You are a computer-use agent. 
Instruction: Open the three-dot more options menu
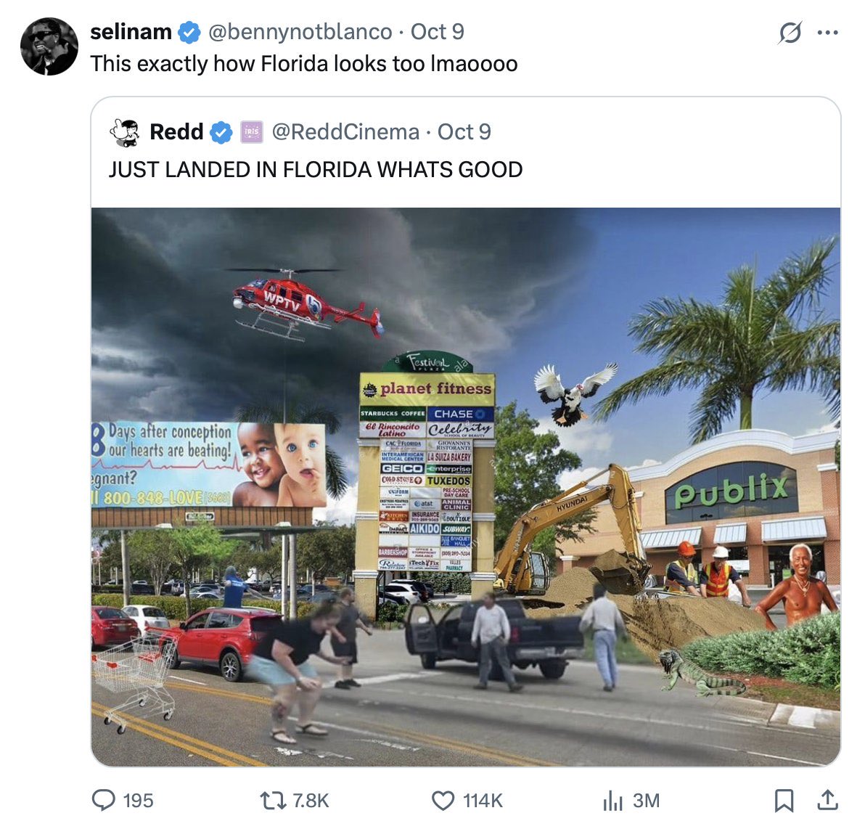827,33
